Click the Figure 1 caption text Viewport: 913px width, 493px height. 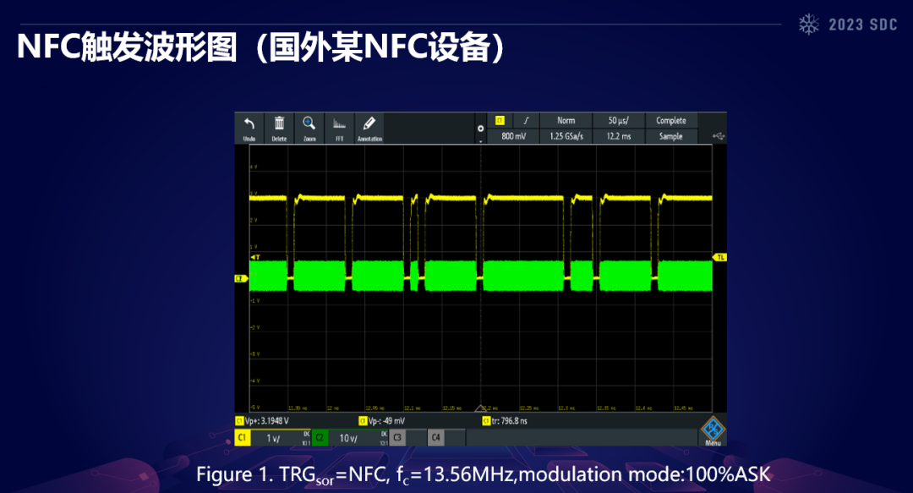pyautogui.click(x=484, y=474)
